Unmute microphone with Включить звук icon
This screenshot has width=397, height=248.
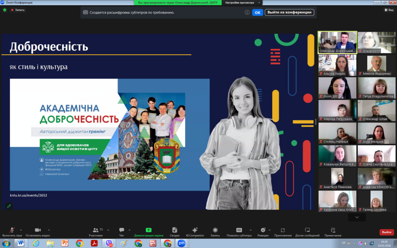12,230
